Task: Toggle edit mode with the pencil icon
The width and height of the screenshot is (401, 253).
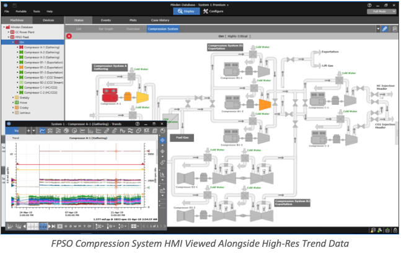Action: click(384, 29)
